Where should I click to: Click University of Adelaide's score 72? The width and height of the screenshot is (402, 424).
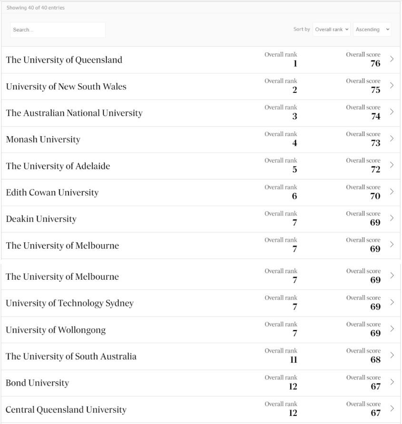375,169
